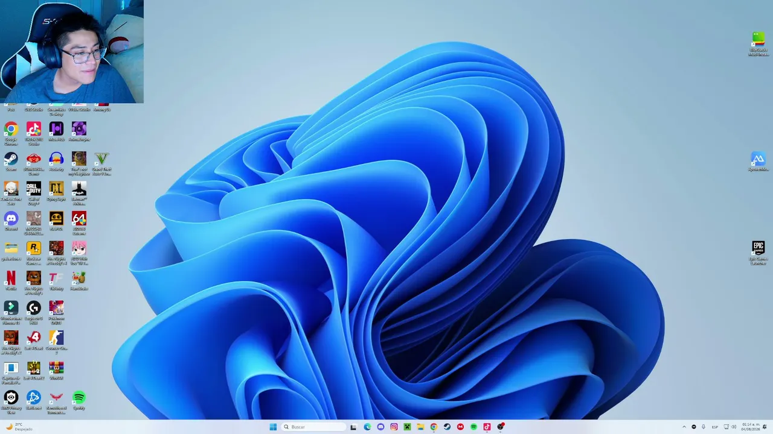This screenshot has width=773, height=434.
Task: Select the Audacity desktop icon
Action: 56,161
